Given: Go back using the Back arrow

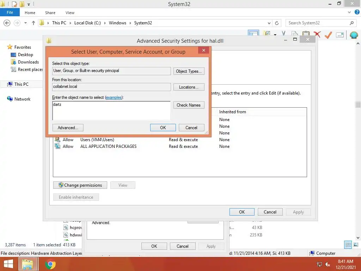Looking at the screenshot, I should 7,23.
